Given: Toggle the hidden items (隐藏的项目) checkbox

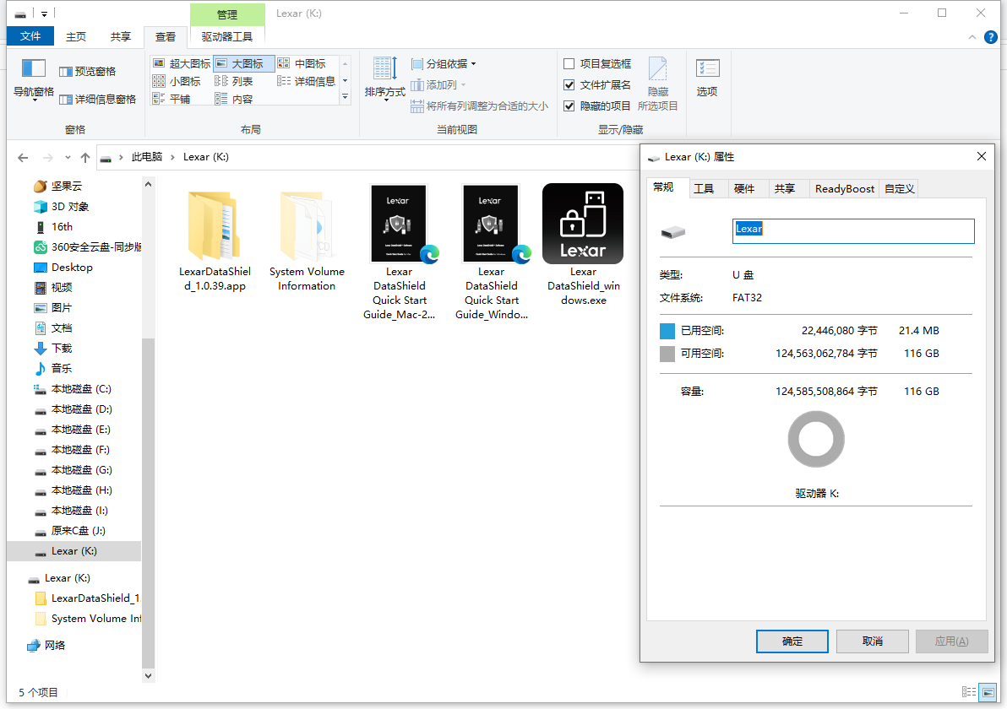Looking at the screenshot, I should [x=569, y=106].
